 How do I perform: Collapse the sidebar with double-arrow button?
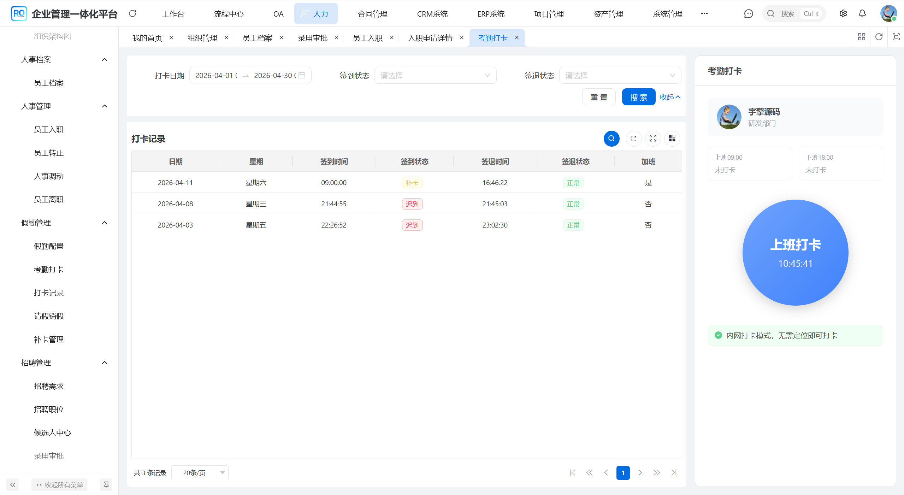(x=13, y=485)
